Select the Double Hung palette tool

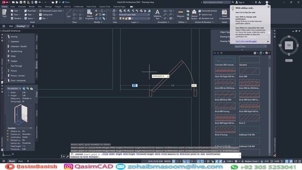pyautogui.click(x=15, y=51)
